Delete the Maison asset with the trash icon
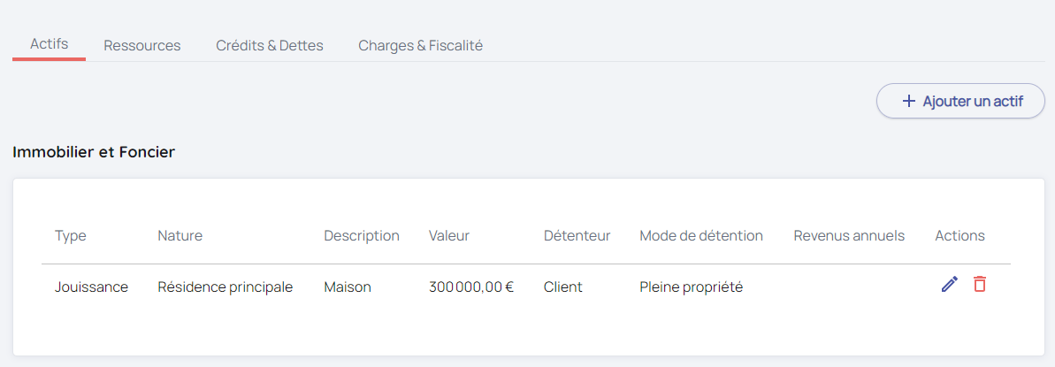 pos(980,285)
